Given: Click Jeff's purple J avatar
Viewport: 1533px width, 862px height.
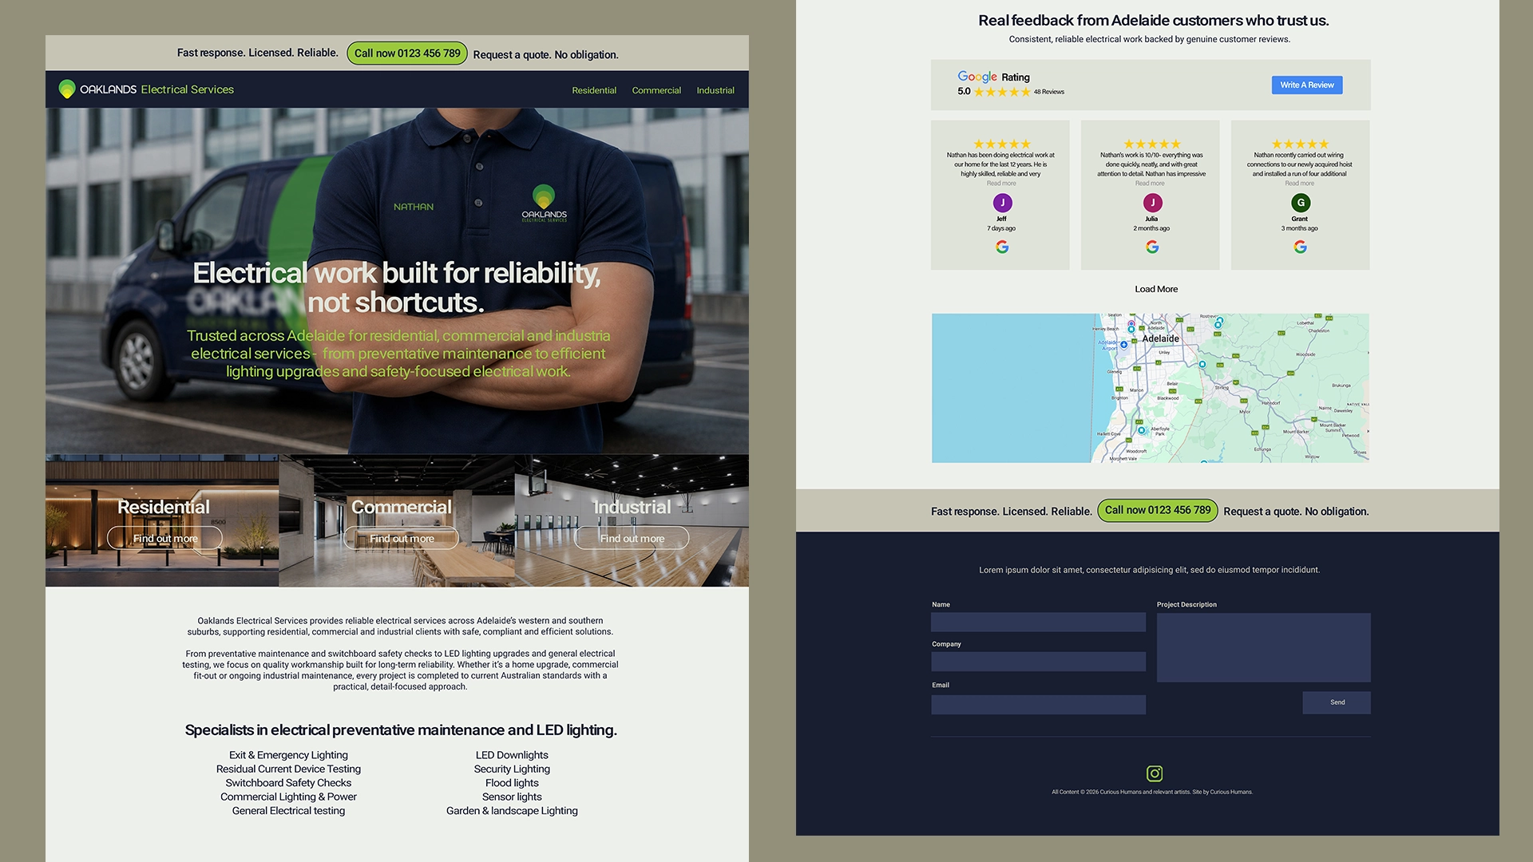Looking at the screenshot, I should click(1003, 203).
